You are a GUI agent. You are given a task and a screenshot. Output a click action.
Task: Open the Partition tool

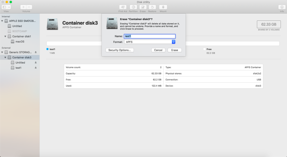point(133,7)
